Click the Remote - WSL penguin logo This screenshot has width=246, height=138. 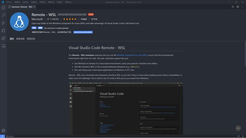pos(19,21)
